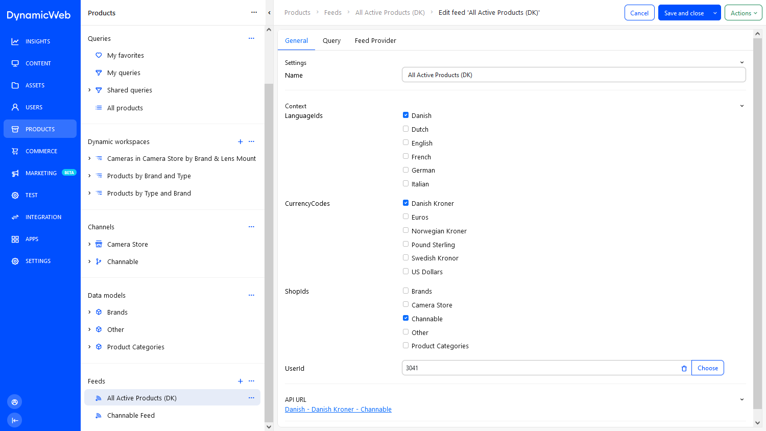This screenshot has width=766, height=431.
Task: Click Save and close button
Action: [684, 13]
